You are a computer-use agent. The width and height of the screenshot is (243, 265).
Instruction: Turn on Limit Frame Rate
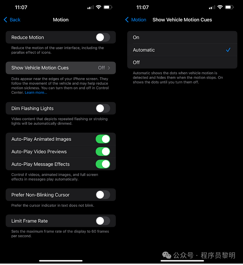[x=103, y=221]
